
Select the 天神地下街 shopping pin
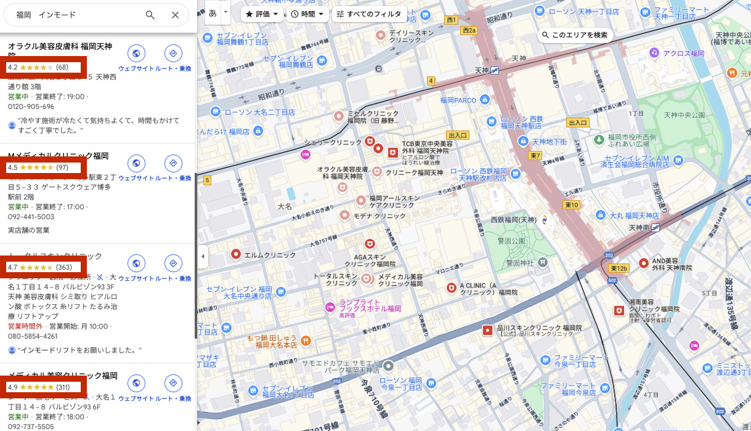click(x=524, y=142)
